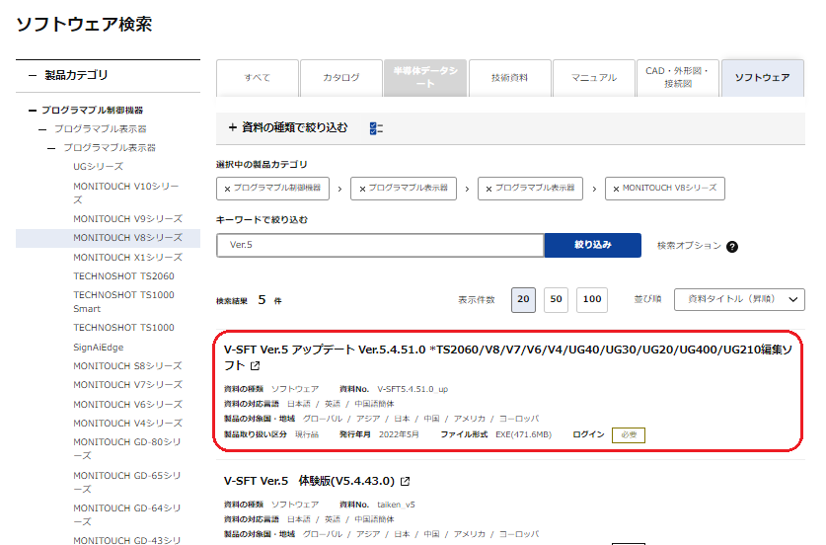The image size is (826, 545).
Task: Open the 資料タイトル（昇順） sort dropdown
Action: click(738, 300)
